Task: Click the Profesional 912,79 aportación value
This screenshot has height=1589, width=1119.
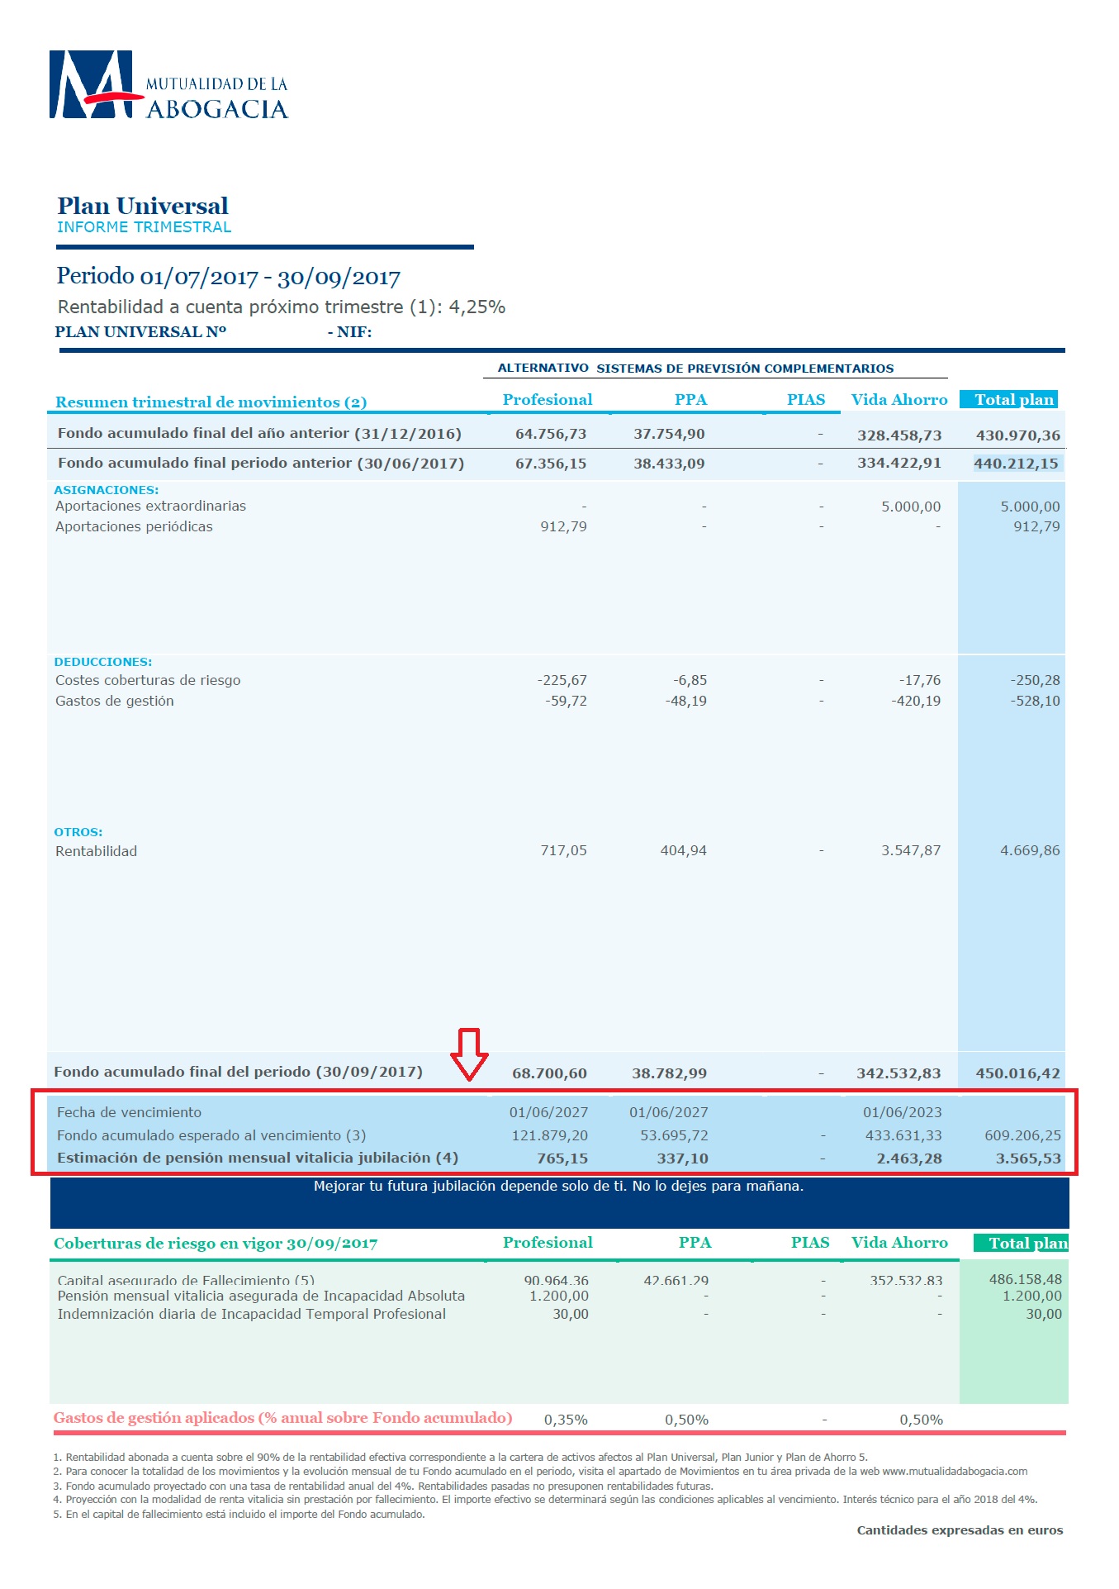Action: click(563, 526)
